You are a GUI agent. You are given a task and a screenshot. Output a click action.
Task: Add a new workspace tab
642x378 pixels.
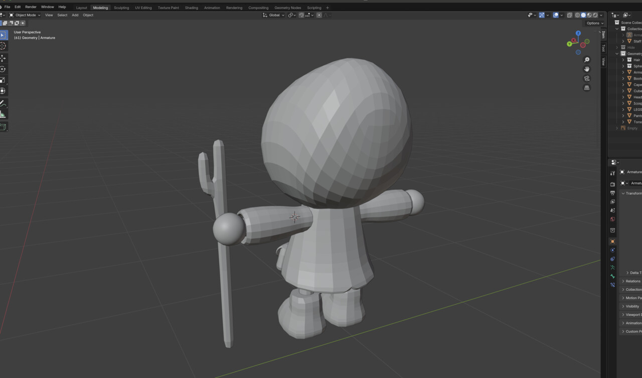[x=328, y=8]
